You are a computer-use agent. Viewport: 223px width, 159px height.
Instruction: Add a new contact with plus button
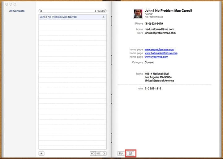[x=41, y=153]
